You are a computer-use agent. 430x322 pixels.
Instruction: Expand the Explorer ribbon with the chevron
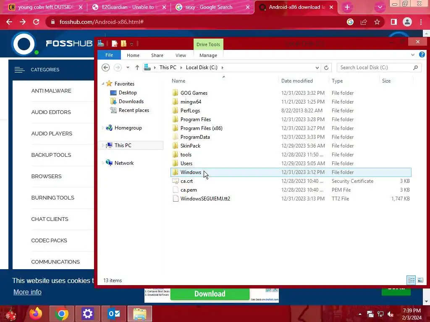(x=413, y=55)
